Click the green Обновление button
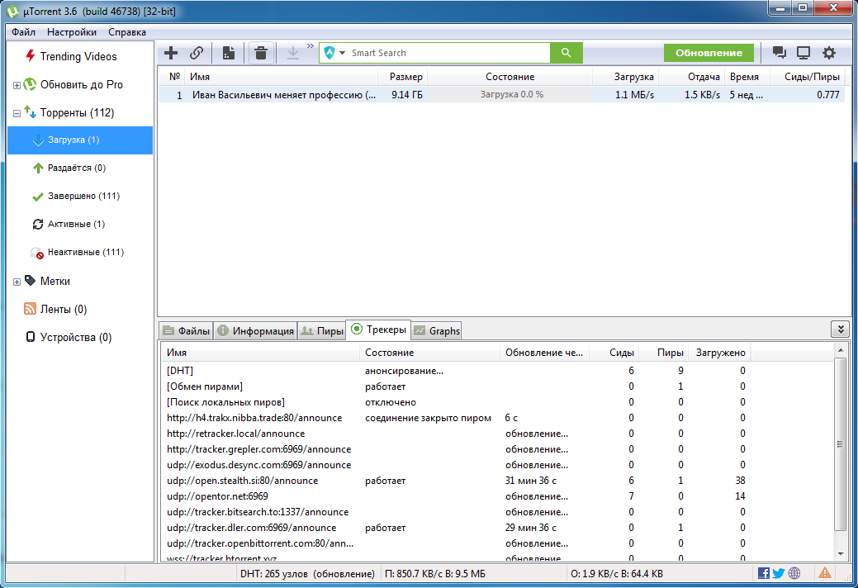Viewport: 858px width, 588px height. [x=709, y=53]
